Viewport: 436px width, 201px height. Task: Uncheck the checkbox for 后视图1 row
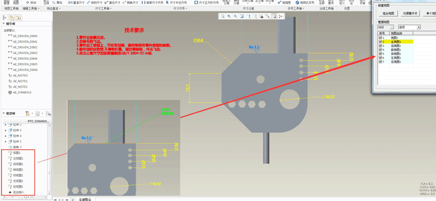pos(380,46)
